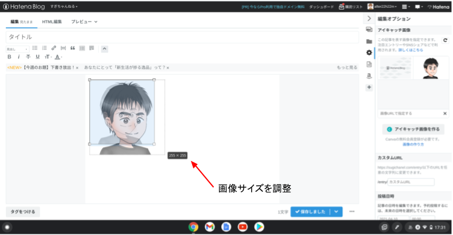Image resolution: width=453 pixels, height=235 pixels.
Task: Insert a horizontal rule separator icon
Action: pos(63,48)
